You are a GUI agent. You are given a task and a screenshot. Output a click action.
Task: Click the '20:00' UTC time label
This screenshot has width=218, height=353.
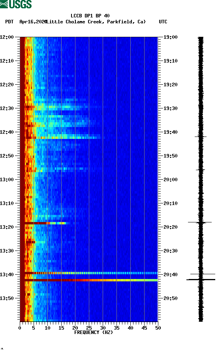pos(170,180)
